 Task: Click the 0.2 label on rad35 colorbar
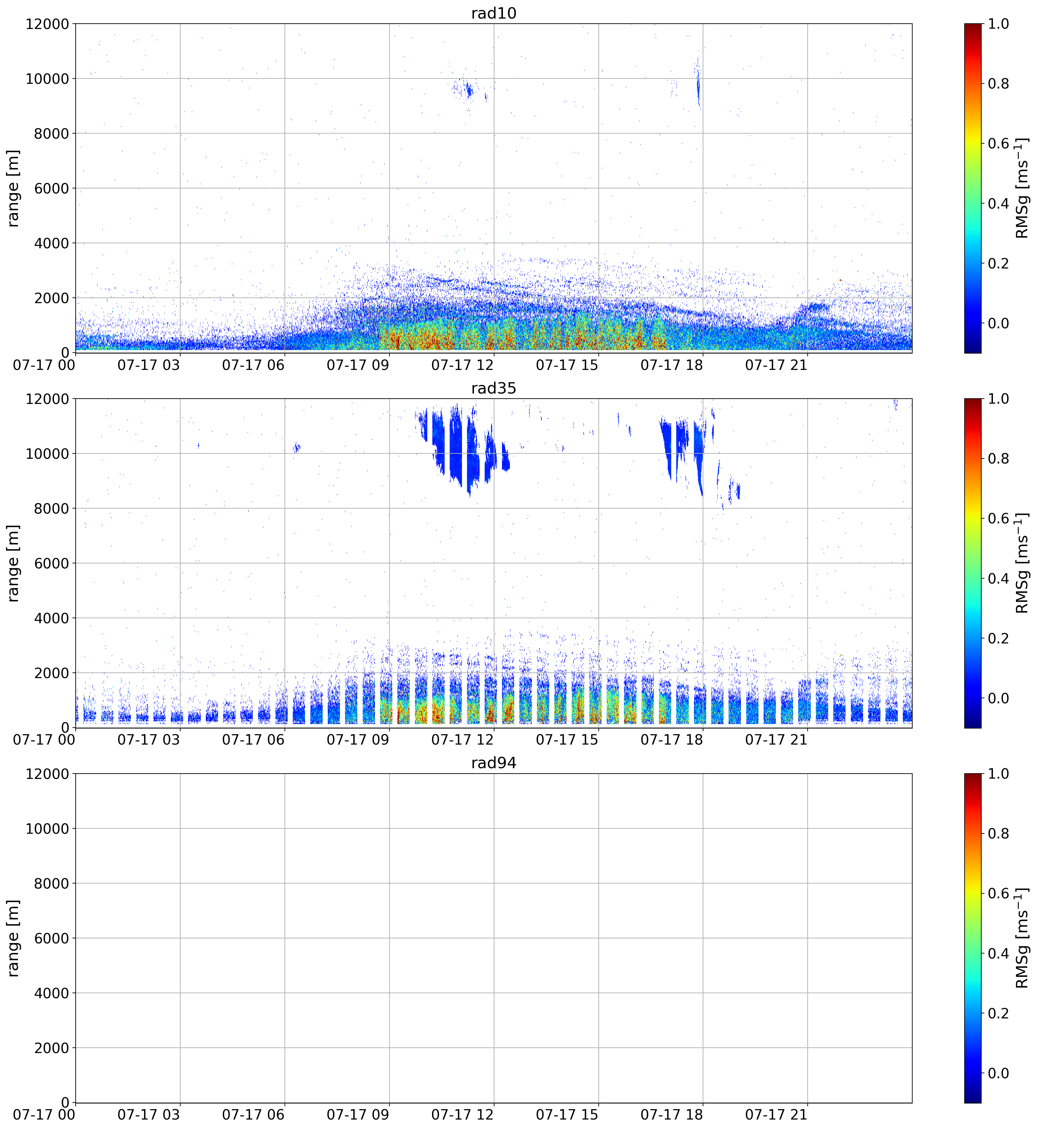tap(999, 638)
